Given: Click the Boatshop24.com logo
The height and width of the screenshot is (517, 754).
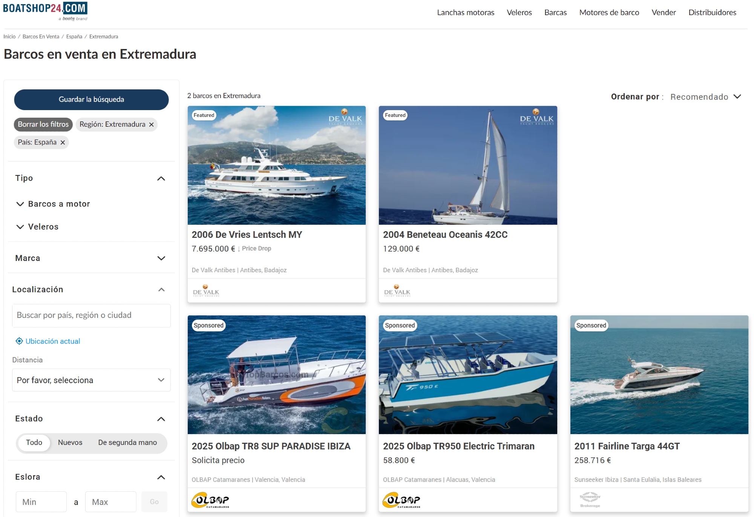Looking at the screenshot, I should pyautogui.click(x=45, y=10).
